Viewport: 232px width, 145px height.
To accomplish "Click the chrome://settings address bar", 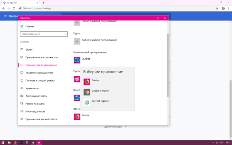I will click(x=118, y=9).
